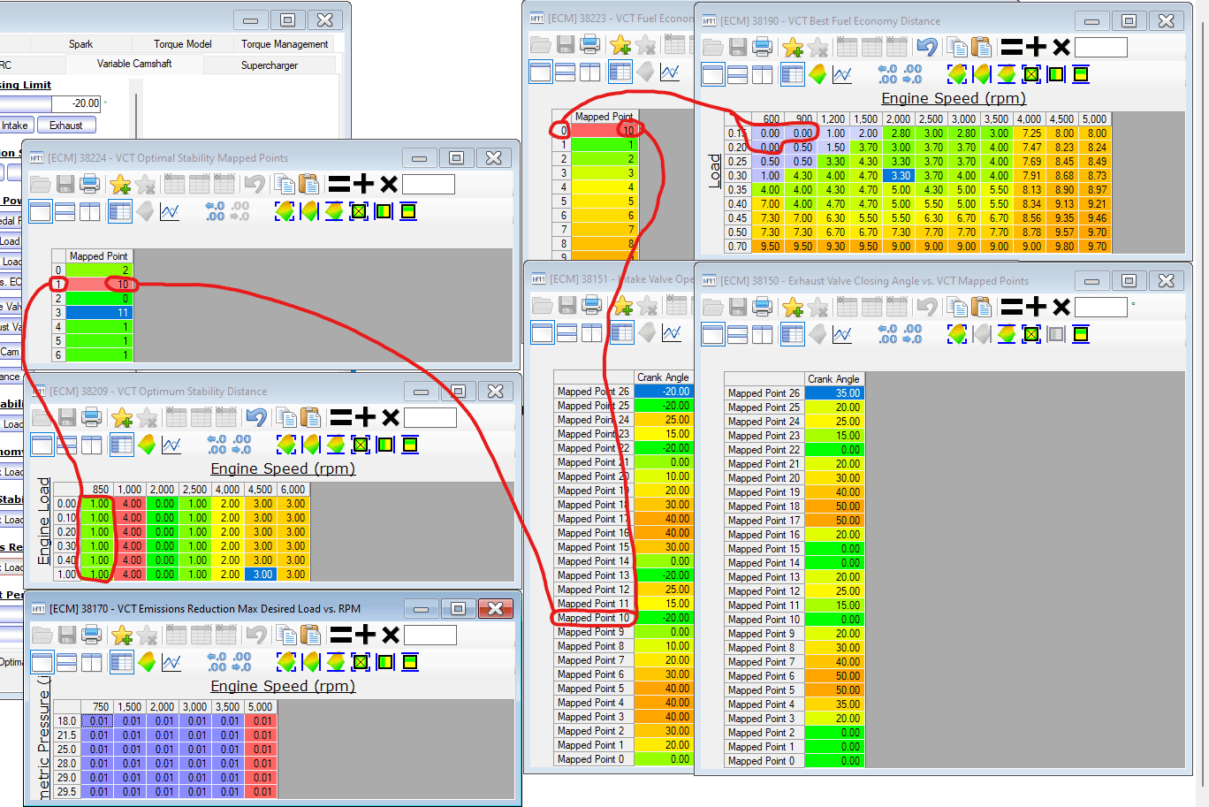The width and height of the screenshot is (1209, 807).
Task: Decrease decimal places in window 38190
Action: (912, 74)
